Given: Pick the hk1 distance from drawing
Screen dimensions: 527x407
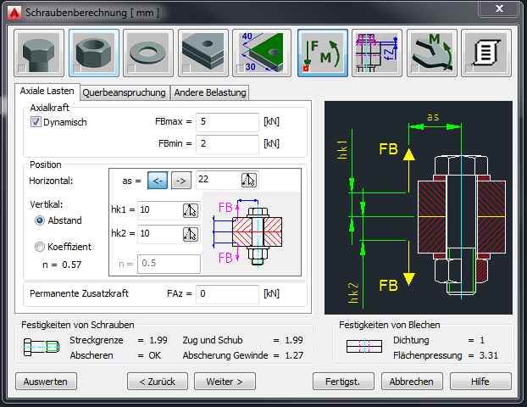Looking at the screenshot, I should pyautogui.click(x=191, y=210).
